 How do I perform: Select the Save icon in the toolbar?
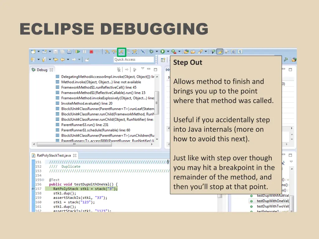pos(55,52)
